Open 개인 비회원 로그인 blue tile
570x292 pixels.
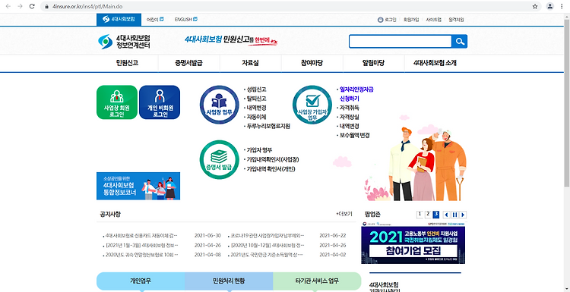(160, 102)
